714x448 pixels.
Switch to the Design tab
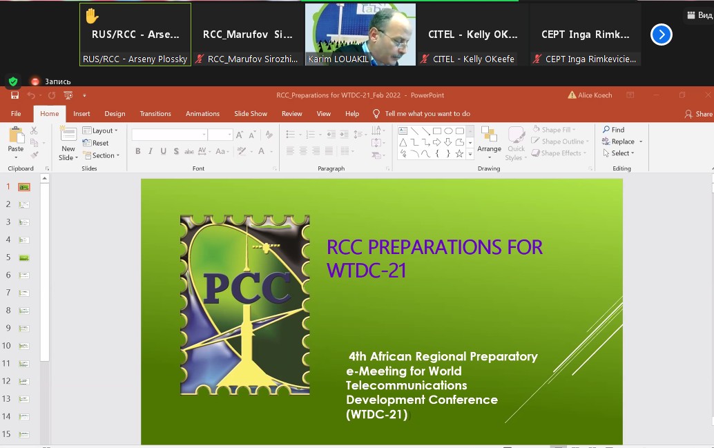coord(115,114)
